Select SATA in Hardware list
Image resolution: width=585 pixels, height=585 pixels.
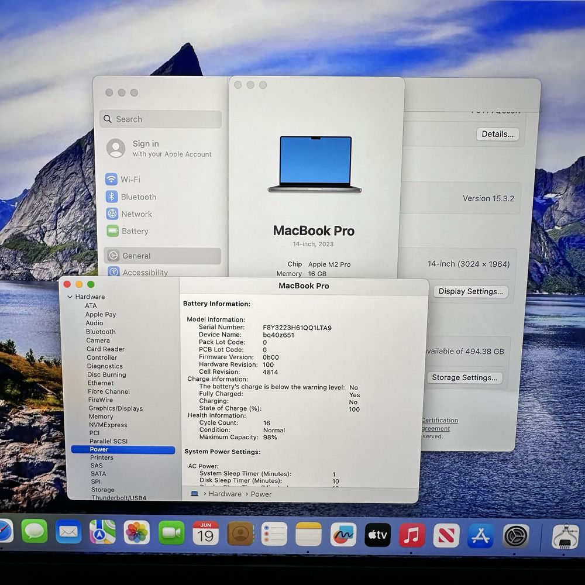pos(98,474)
